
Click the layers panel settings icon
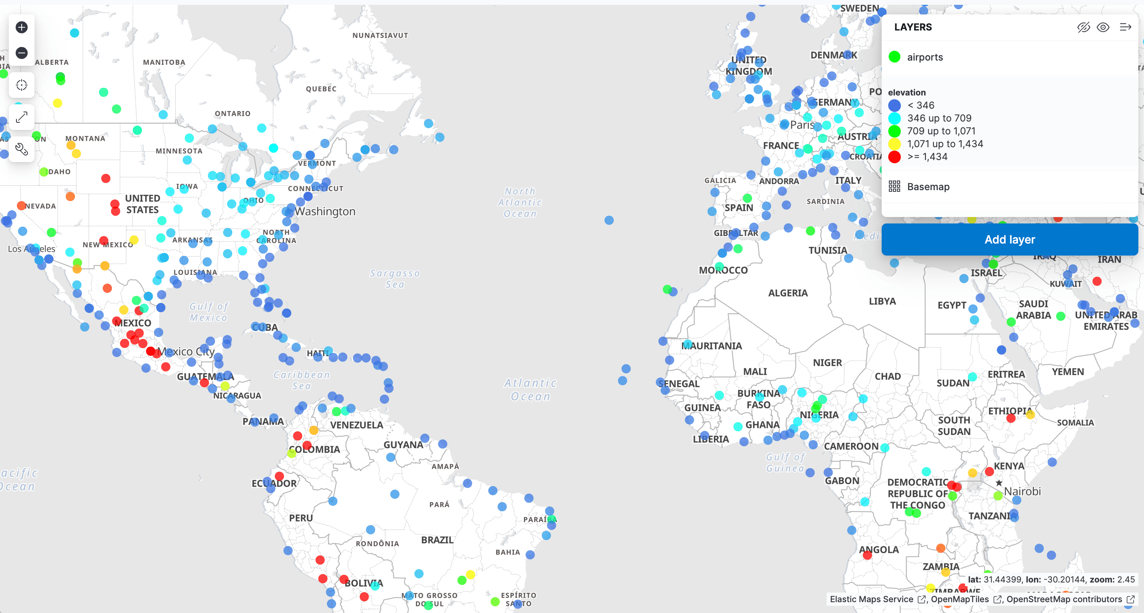click(x=1126, y=27)
